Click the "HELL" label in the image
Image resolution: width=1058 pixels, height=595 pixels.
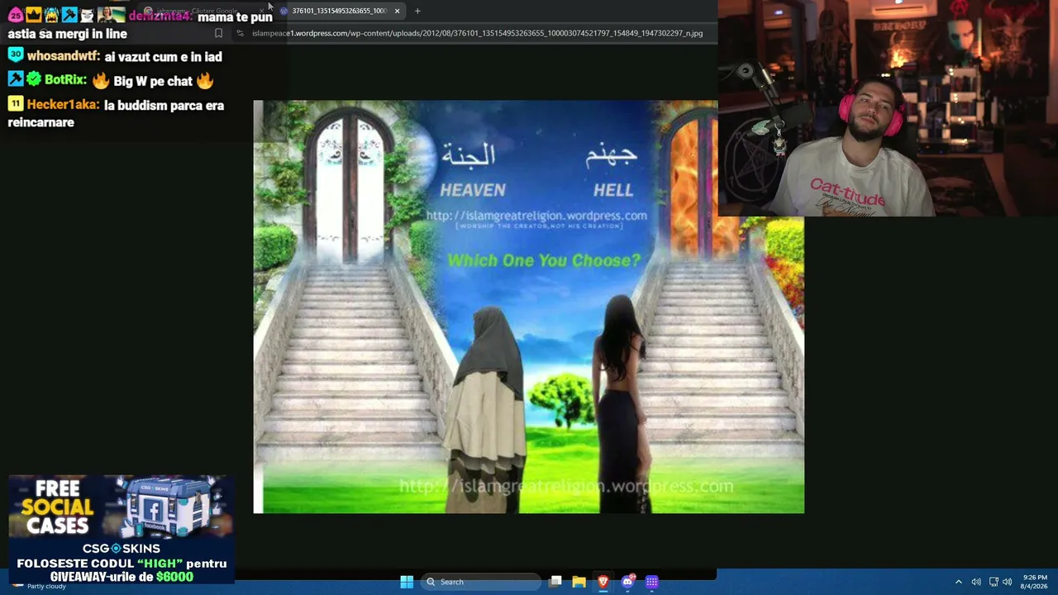613,190
